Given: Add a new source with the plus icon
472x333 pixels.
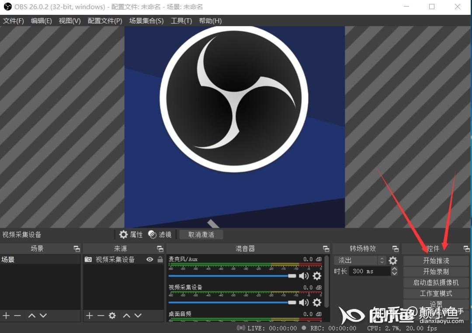Looking at the screenshot, I should coord(90,316).
